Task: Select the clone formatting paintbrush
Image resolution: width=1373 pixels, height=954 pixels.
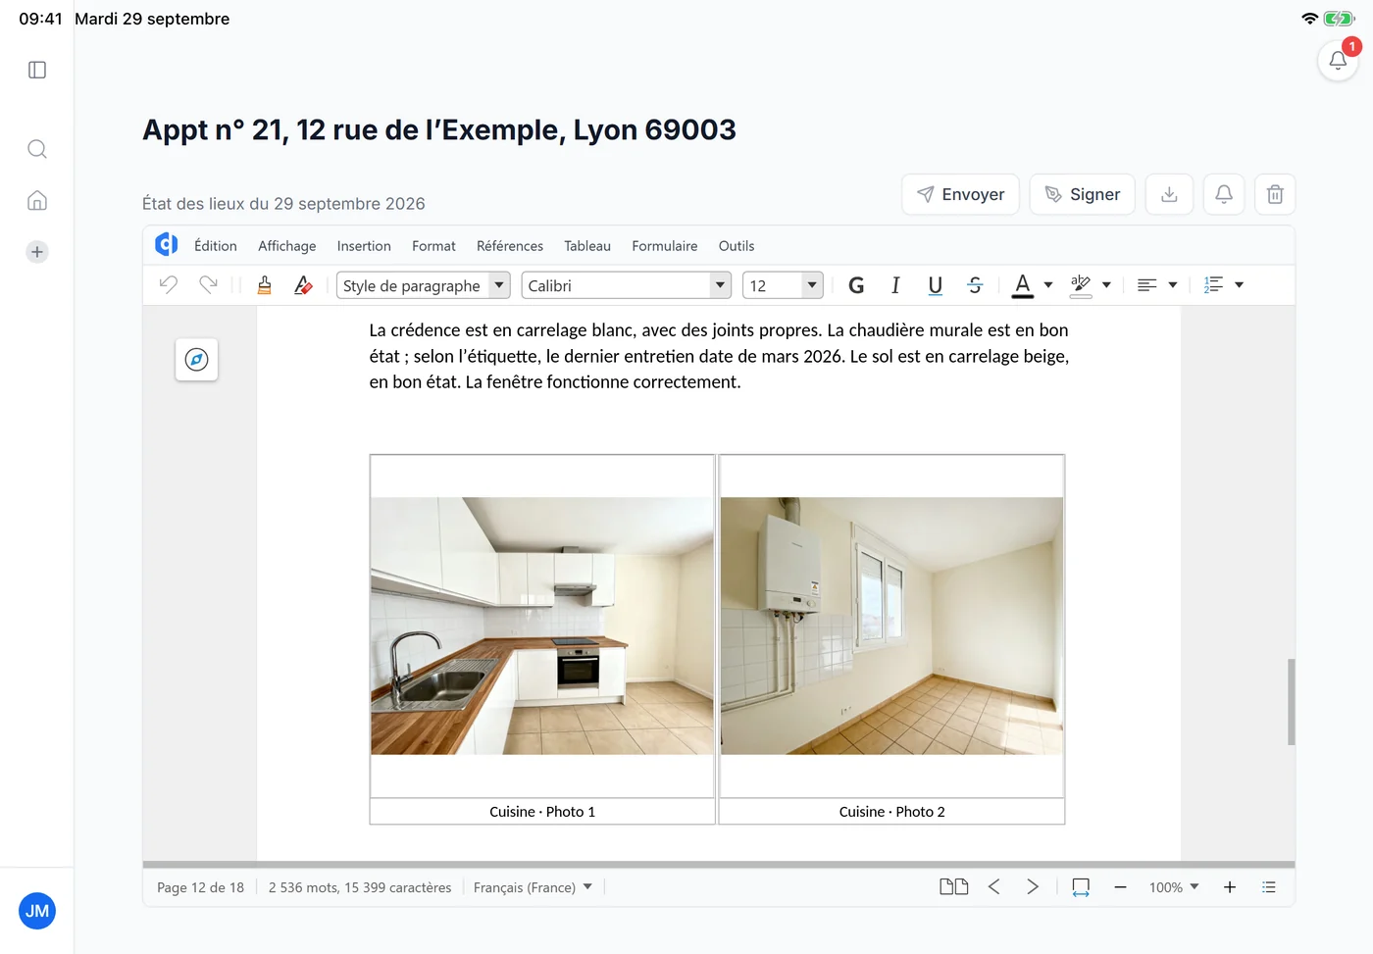Action: click(x=265, y=284)
